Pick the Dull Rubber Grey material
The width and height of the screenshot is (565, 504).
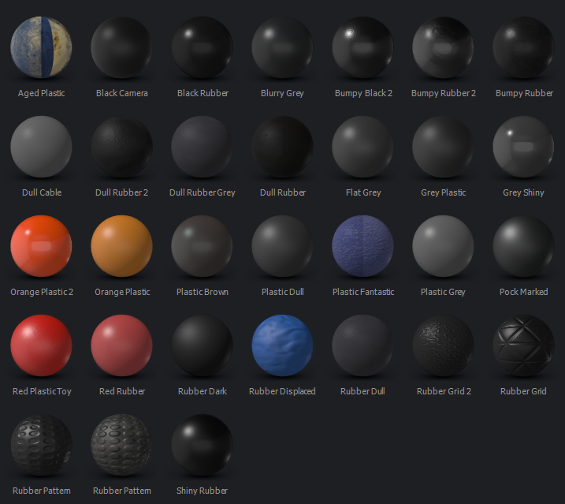(203, 147)
